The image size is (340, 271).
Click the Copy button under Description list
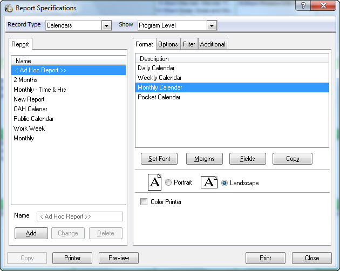(x=293, y=159)
